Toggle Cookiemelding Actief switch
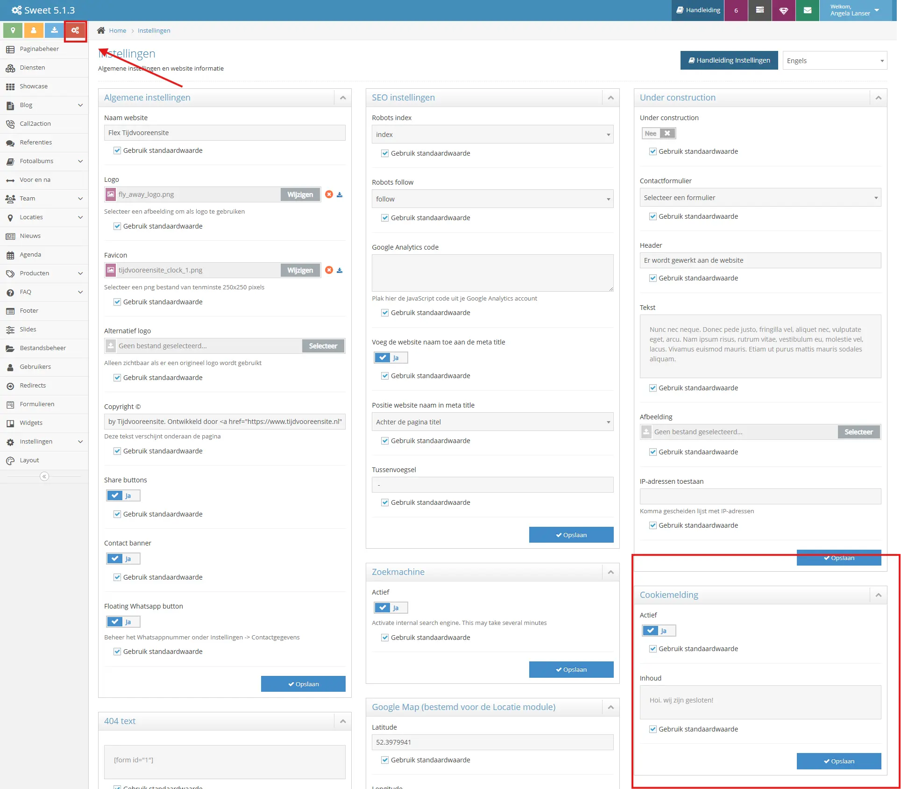901x789 pixels. [x=659, y=631]
